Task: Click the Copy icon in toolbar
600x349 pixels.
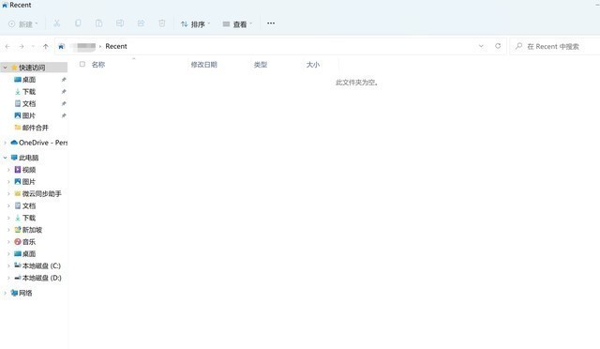Action: (x=78, y=23)
